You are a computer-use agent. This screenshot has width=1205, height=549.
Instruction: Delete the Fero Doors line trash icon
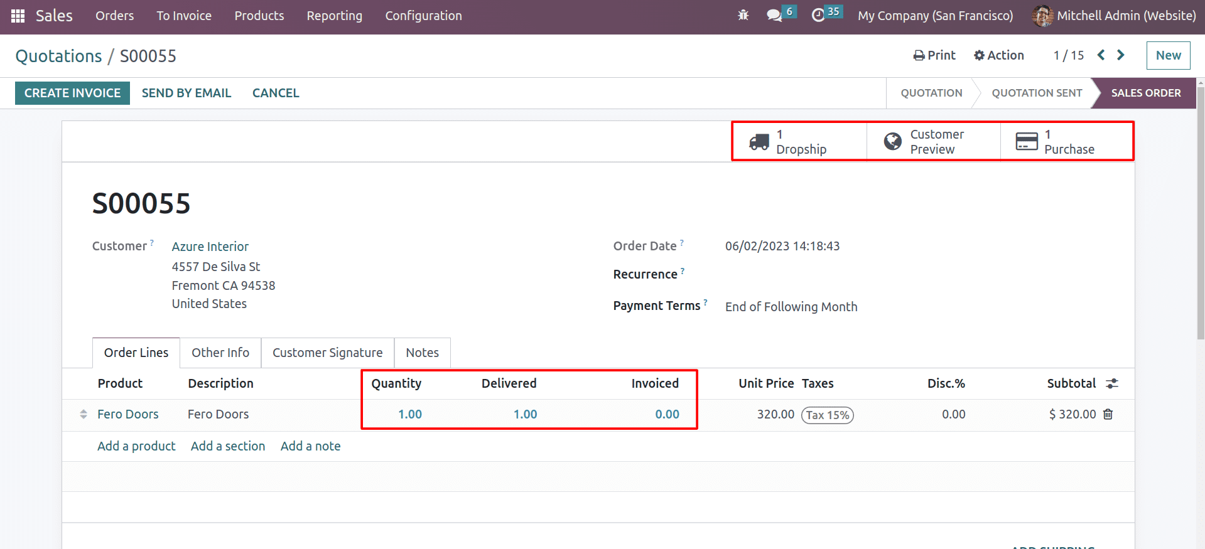[x=1108, y=414]
